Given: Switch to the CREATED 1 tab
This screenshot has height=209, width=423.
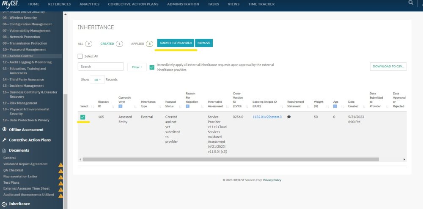Looking at the screenshot, I should tap(111, 43).
